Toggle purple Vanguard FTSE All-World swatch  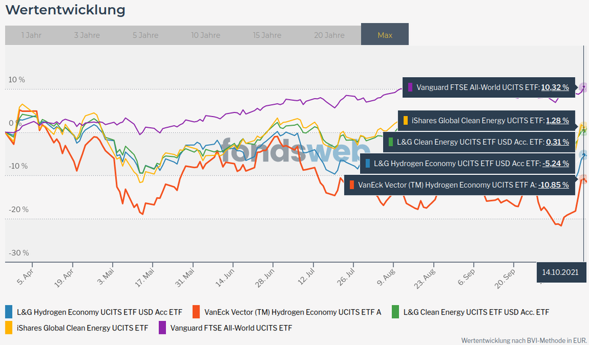162,327
